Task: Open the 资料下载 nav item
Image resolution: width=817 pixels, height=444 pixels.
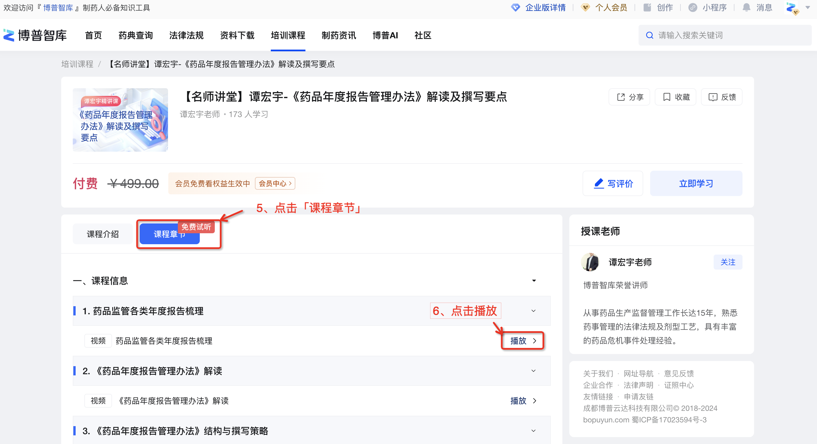Action: 237,35
